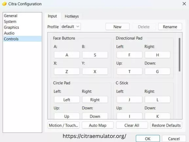189x142 pixels.
Task: Rebind Circle Pad Down button
Action: 95,116
